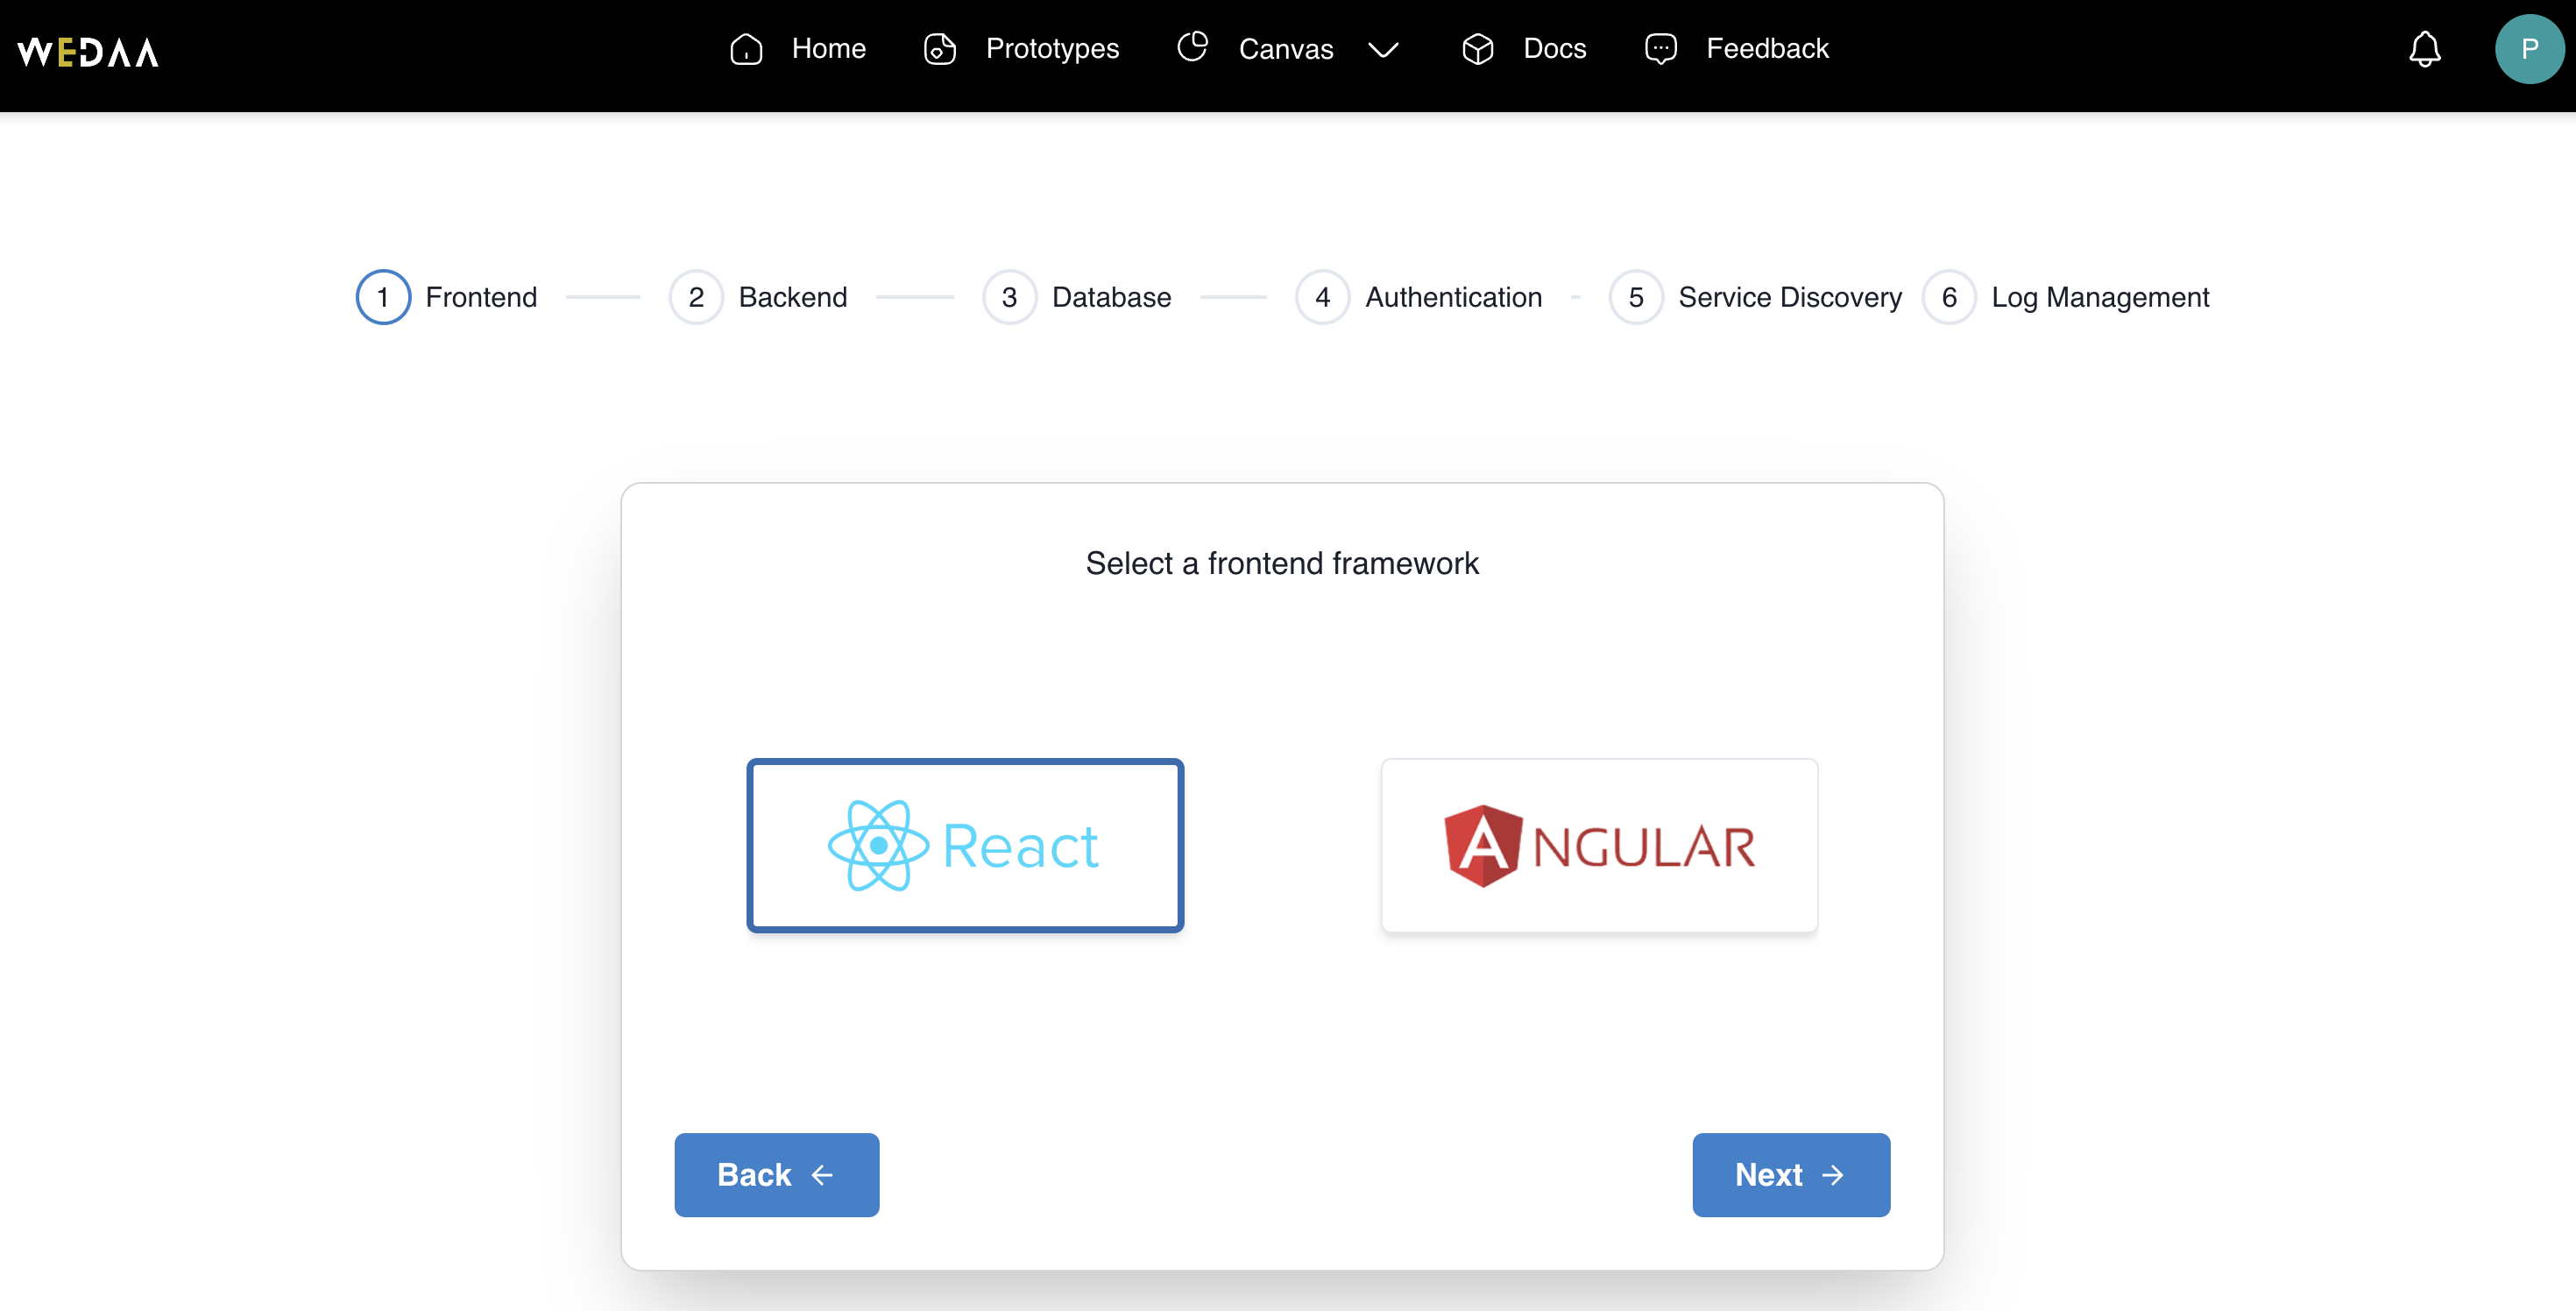Click the Feedback speech-bubble icon
2576x1311 pixels.
[1660, 49]
